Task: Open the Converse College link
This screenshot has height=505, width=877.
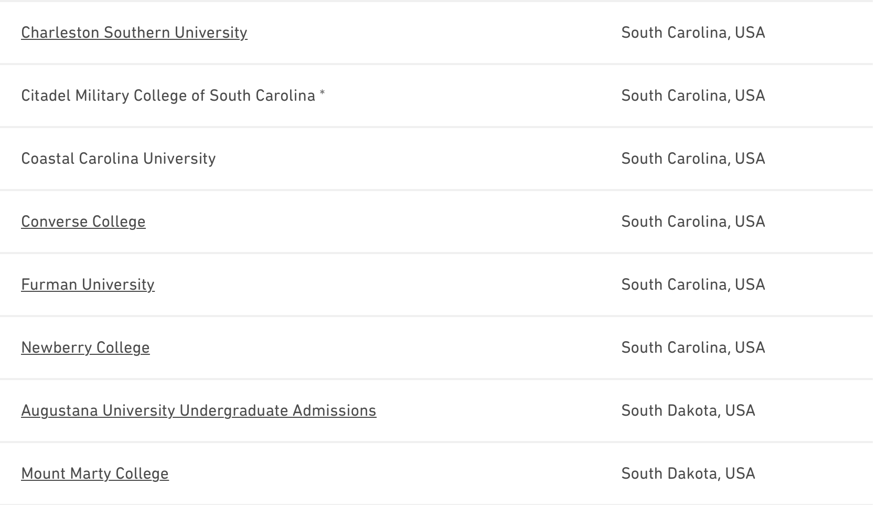Action: (83, 222)
